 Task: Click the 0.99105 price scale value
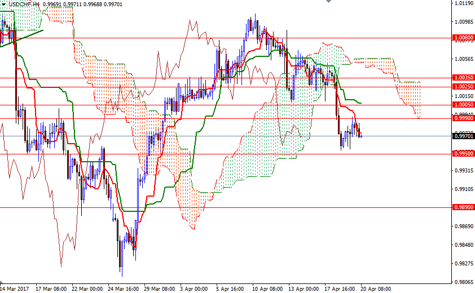click(x=464, y=189)
